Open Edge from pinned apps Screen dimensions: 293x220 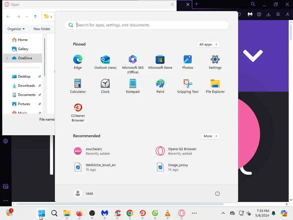[x=78, y=62]
